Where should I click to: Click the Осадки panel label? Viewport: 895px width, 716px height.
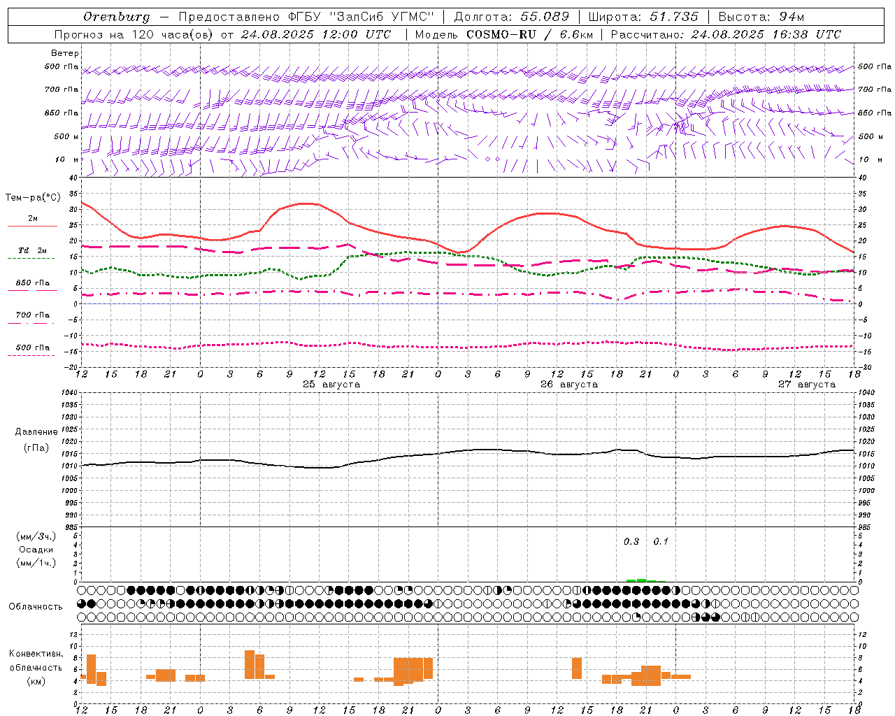point(36,550)
